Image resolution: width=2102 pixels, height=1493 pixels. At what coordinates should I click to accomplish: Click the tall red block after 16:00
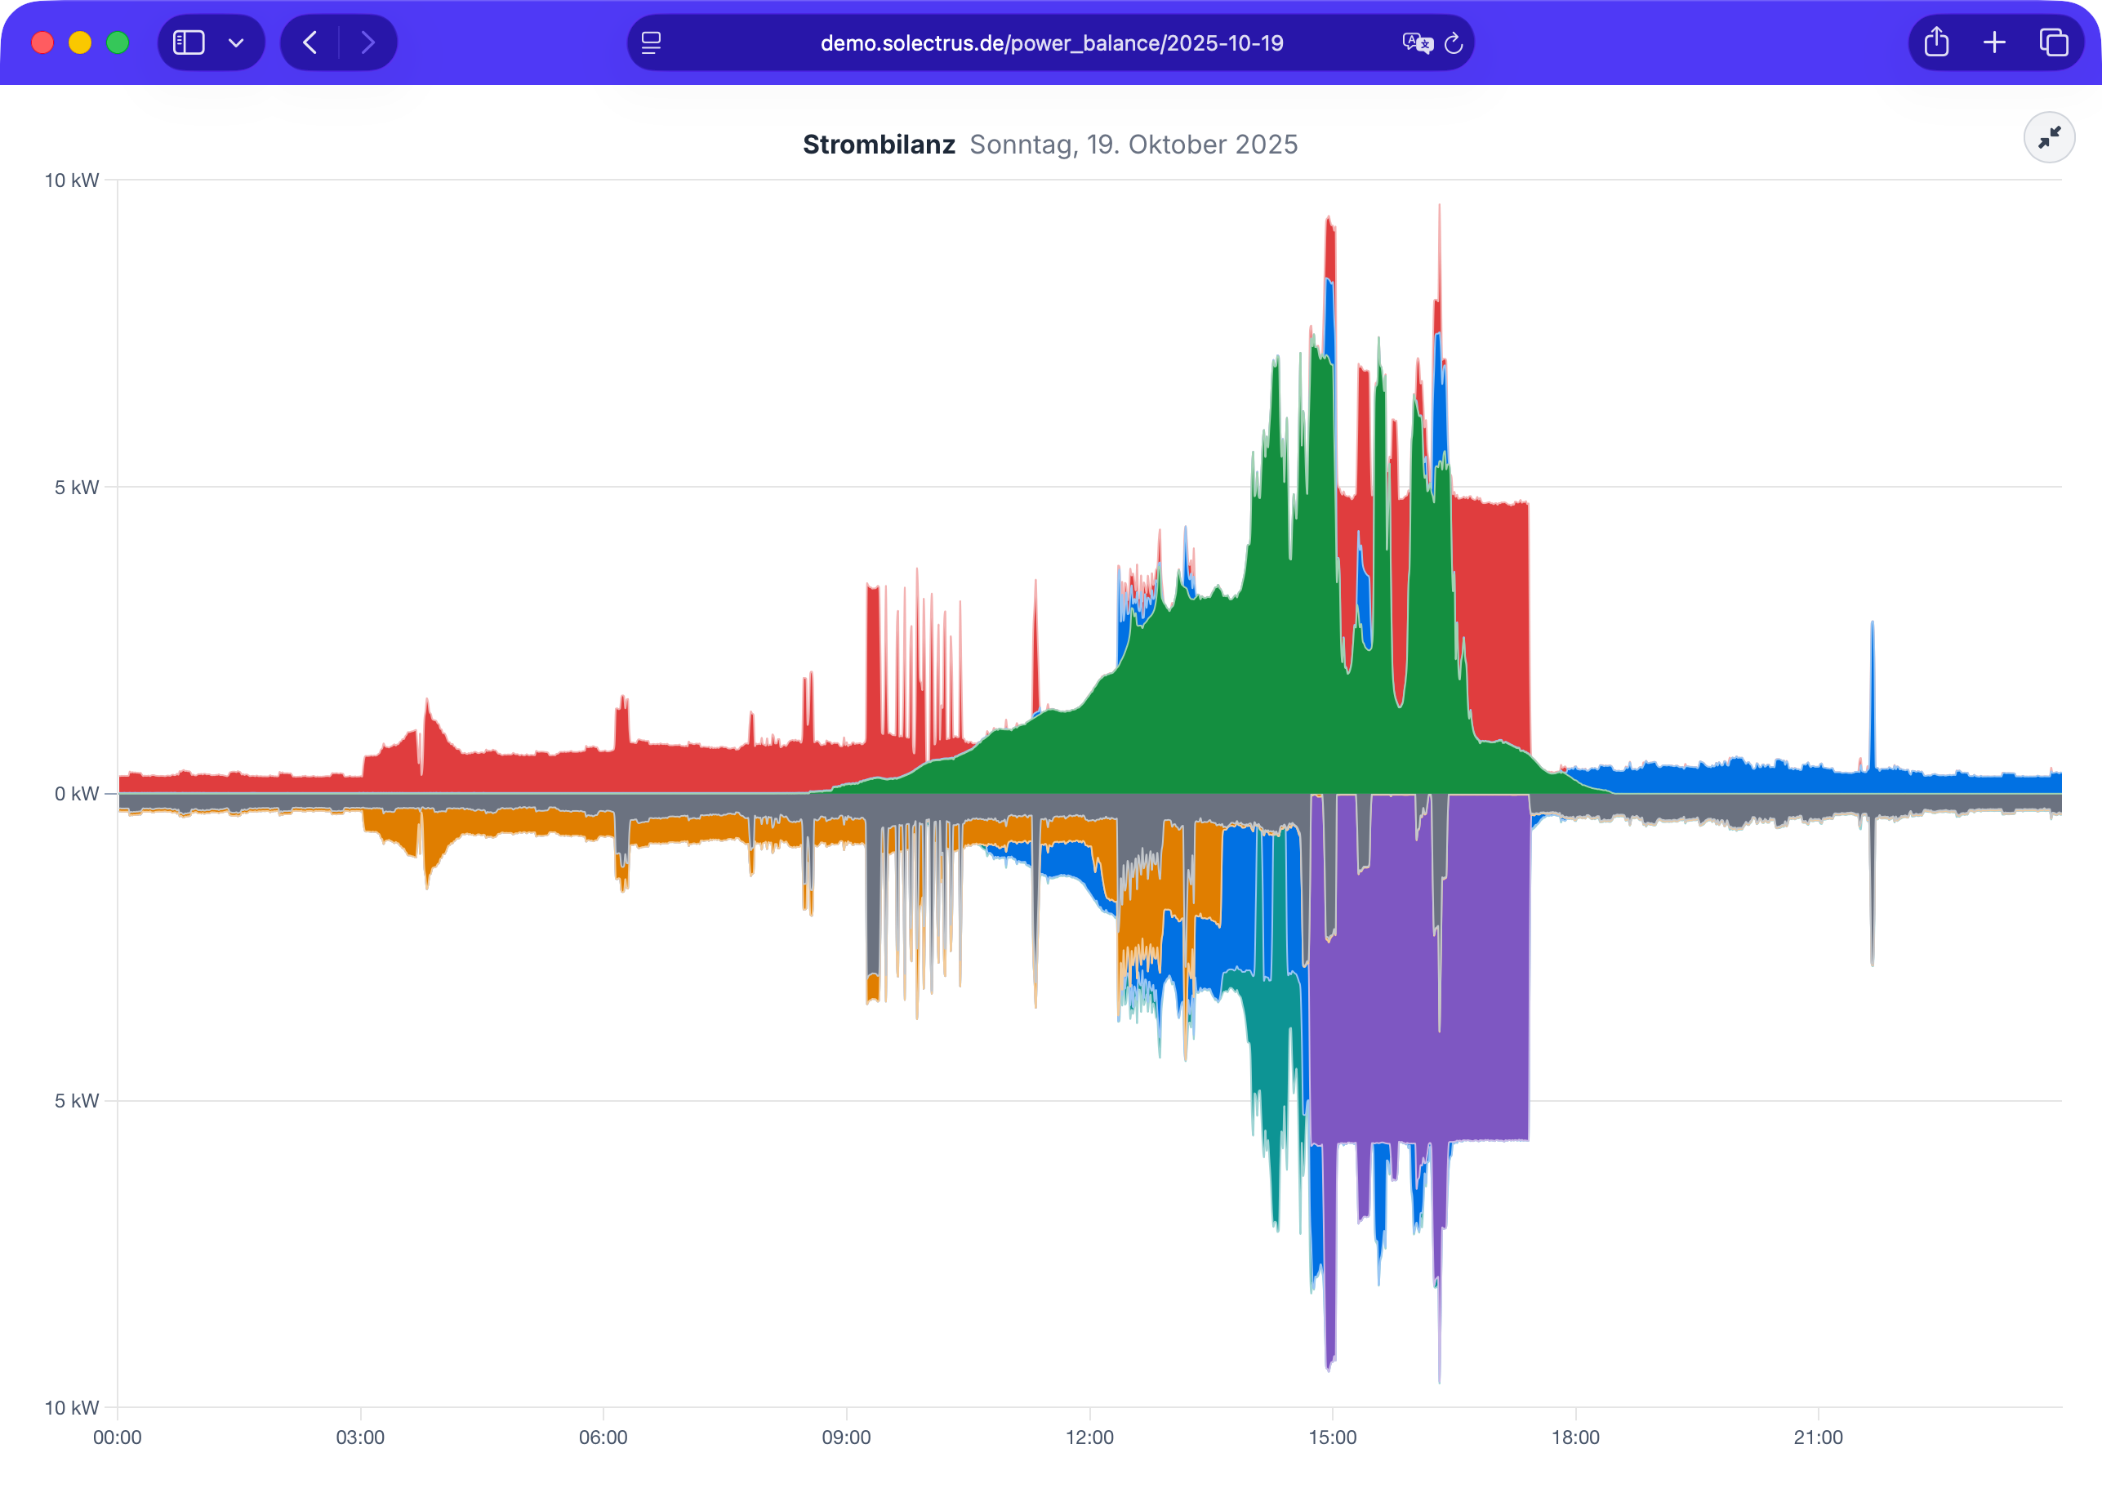pos(1494,616)
